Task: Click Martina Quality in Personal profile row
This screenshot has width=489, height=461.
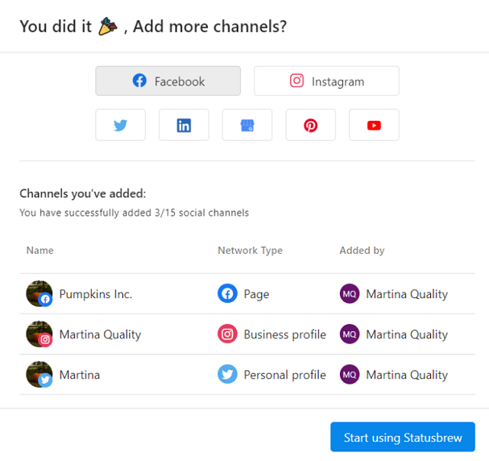Action: click(407, 375)
